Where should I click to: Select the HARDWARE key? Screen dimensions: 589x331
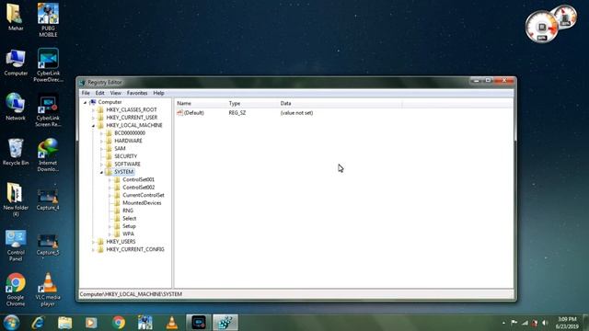128,141
